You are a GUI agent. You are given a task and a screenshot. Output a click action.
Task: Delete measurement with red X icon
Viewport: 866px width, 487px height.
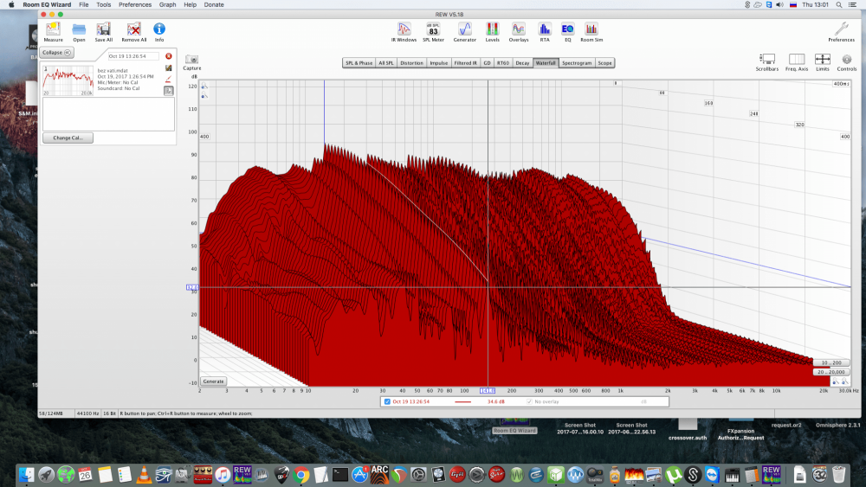coord(169,56)
